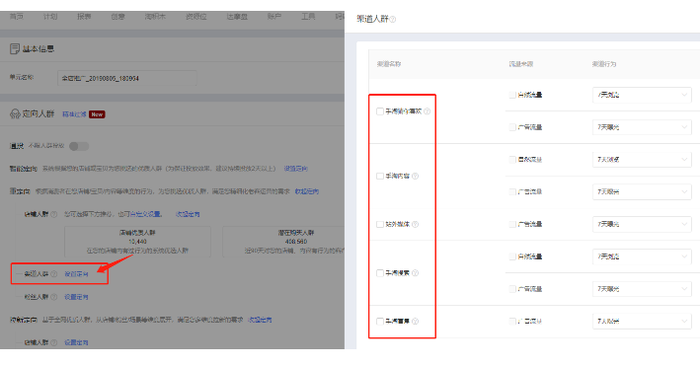Image resolution: width=700 pixels, height=366 pixels.
Task: Open the 计划 nav tab
Action: coord(50,17)
